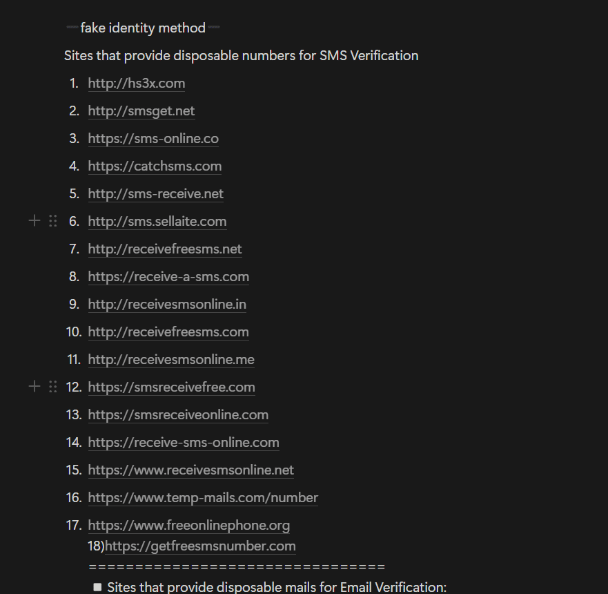
Task: Open the getfreesmsnumber.com link
Action: (x=200, y=546)
